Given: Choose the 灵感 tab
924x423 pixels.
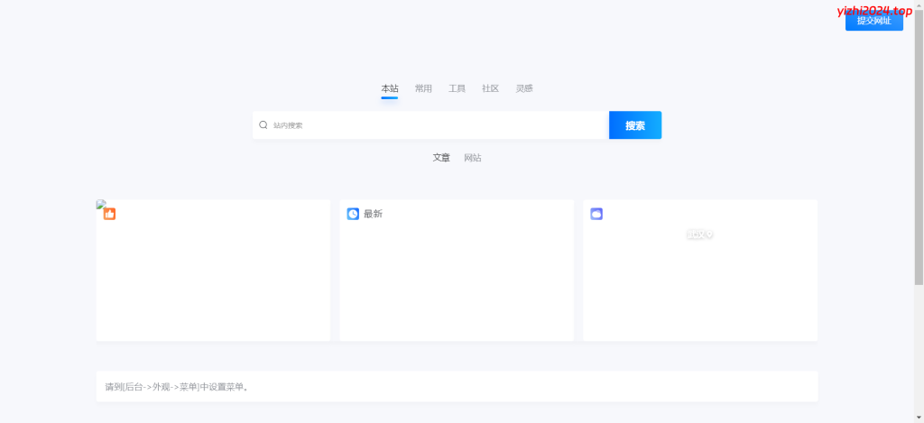Looking at the screenshot, I should (524, 88).
